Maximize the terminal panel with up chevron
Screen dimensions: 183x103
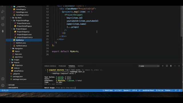point(175,66)
